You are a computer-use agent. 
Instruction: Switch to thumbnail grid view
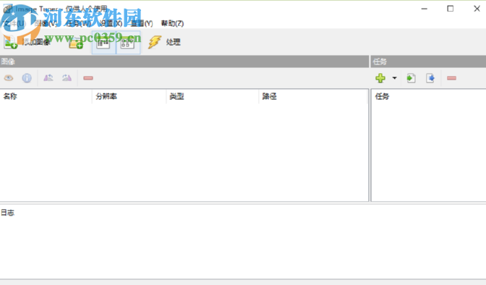pos(128,43)
